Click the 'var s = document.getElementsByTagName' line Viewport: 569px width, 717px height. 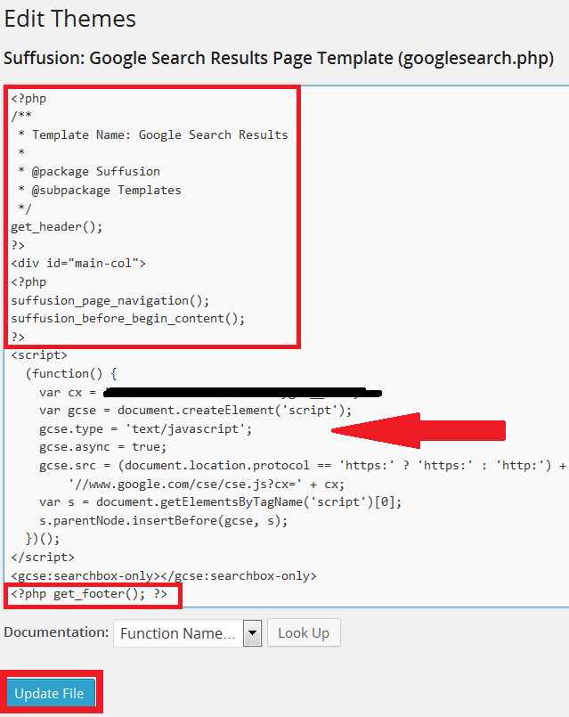[x=220, y=502]
